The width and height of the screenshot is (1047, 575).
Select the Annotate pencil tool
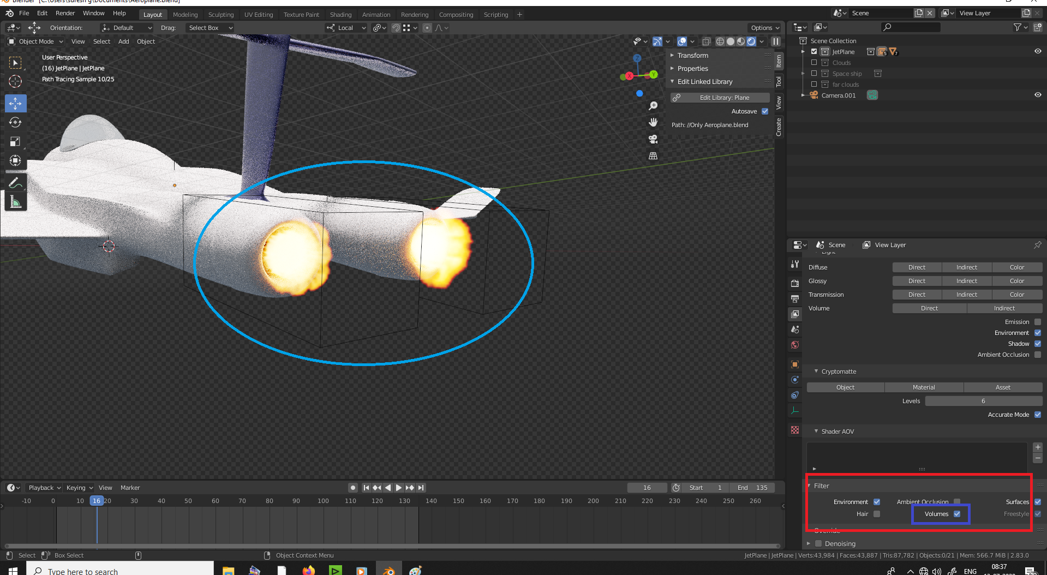pos(15,183)
